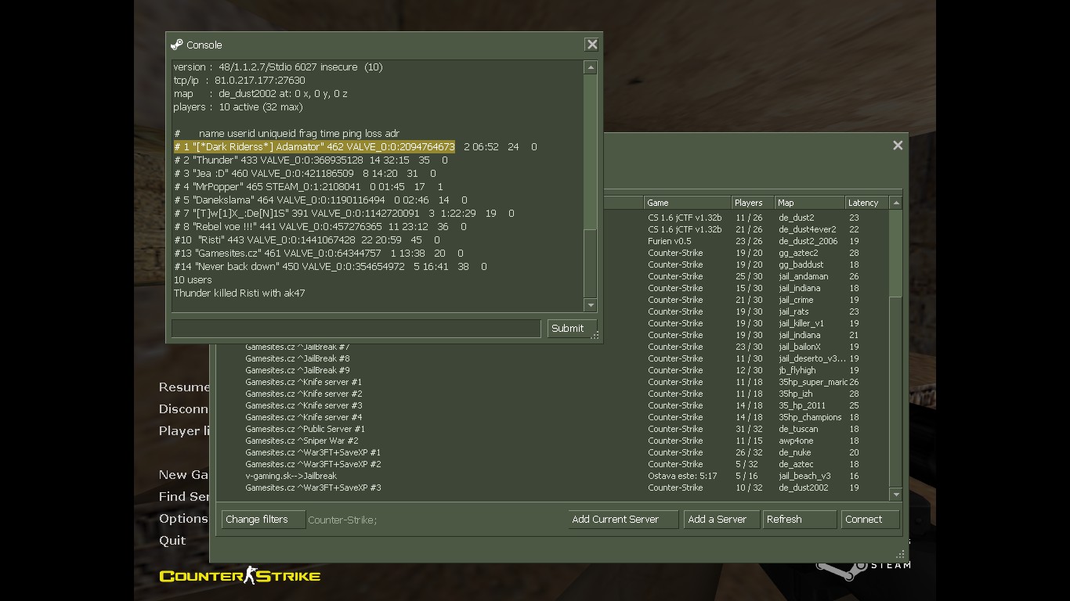Click the Furien v0.5 game cell
The height and width of the screenshot is (601, 1070).
point(670,241)
